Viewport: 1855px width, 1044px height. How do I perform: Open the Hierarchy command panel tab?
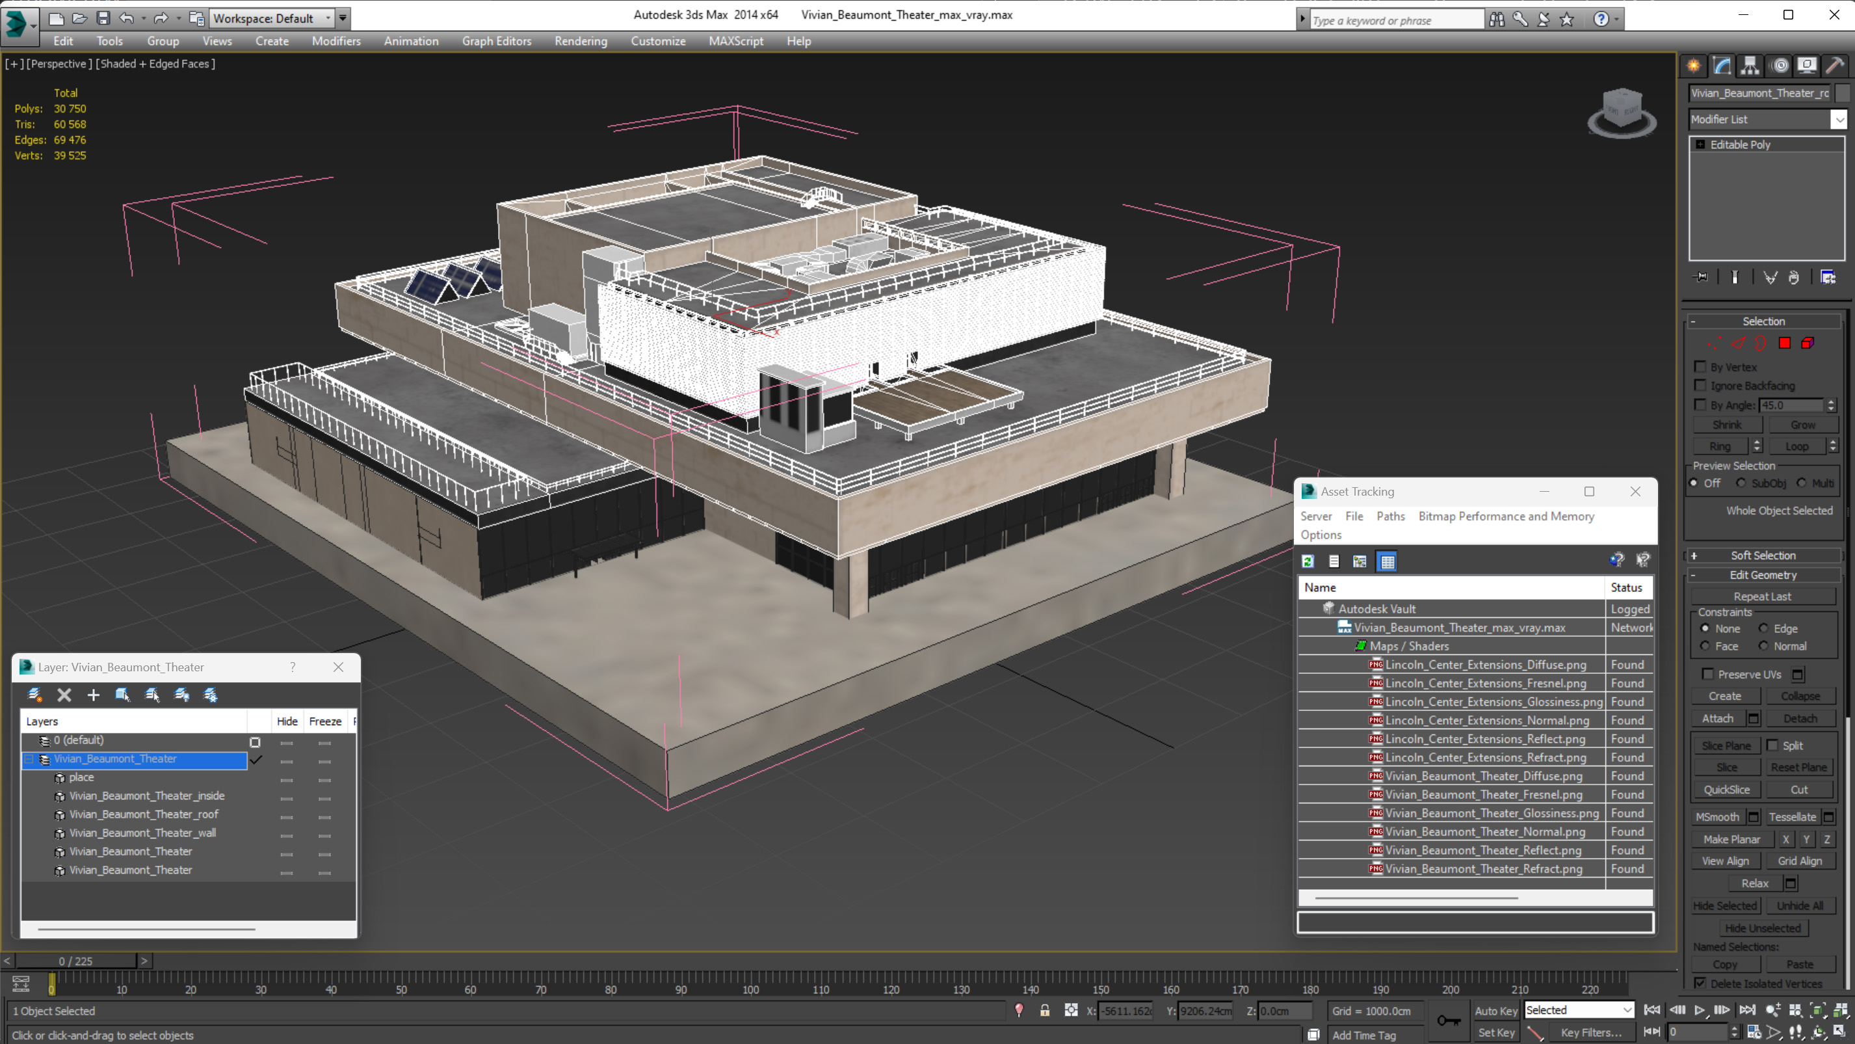point(1750,66)
